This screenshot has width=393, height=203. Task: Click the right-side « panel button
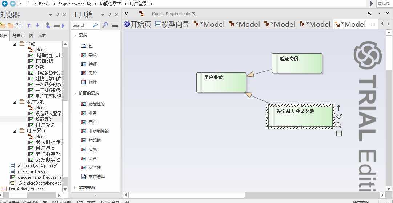[369, 13]
